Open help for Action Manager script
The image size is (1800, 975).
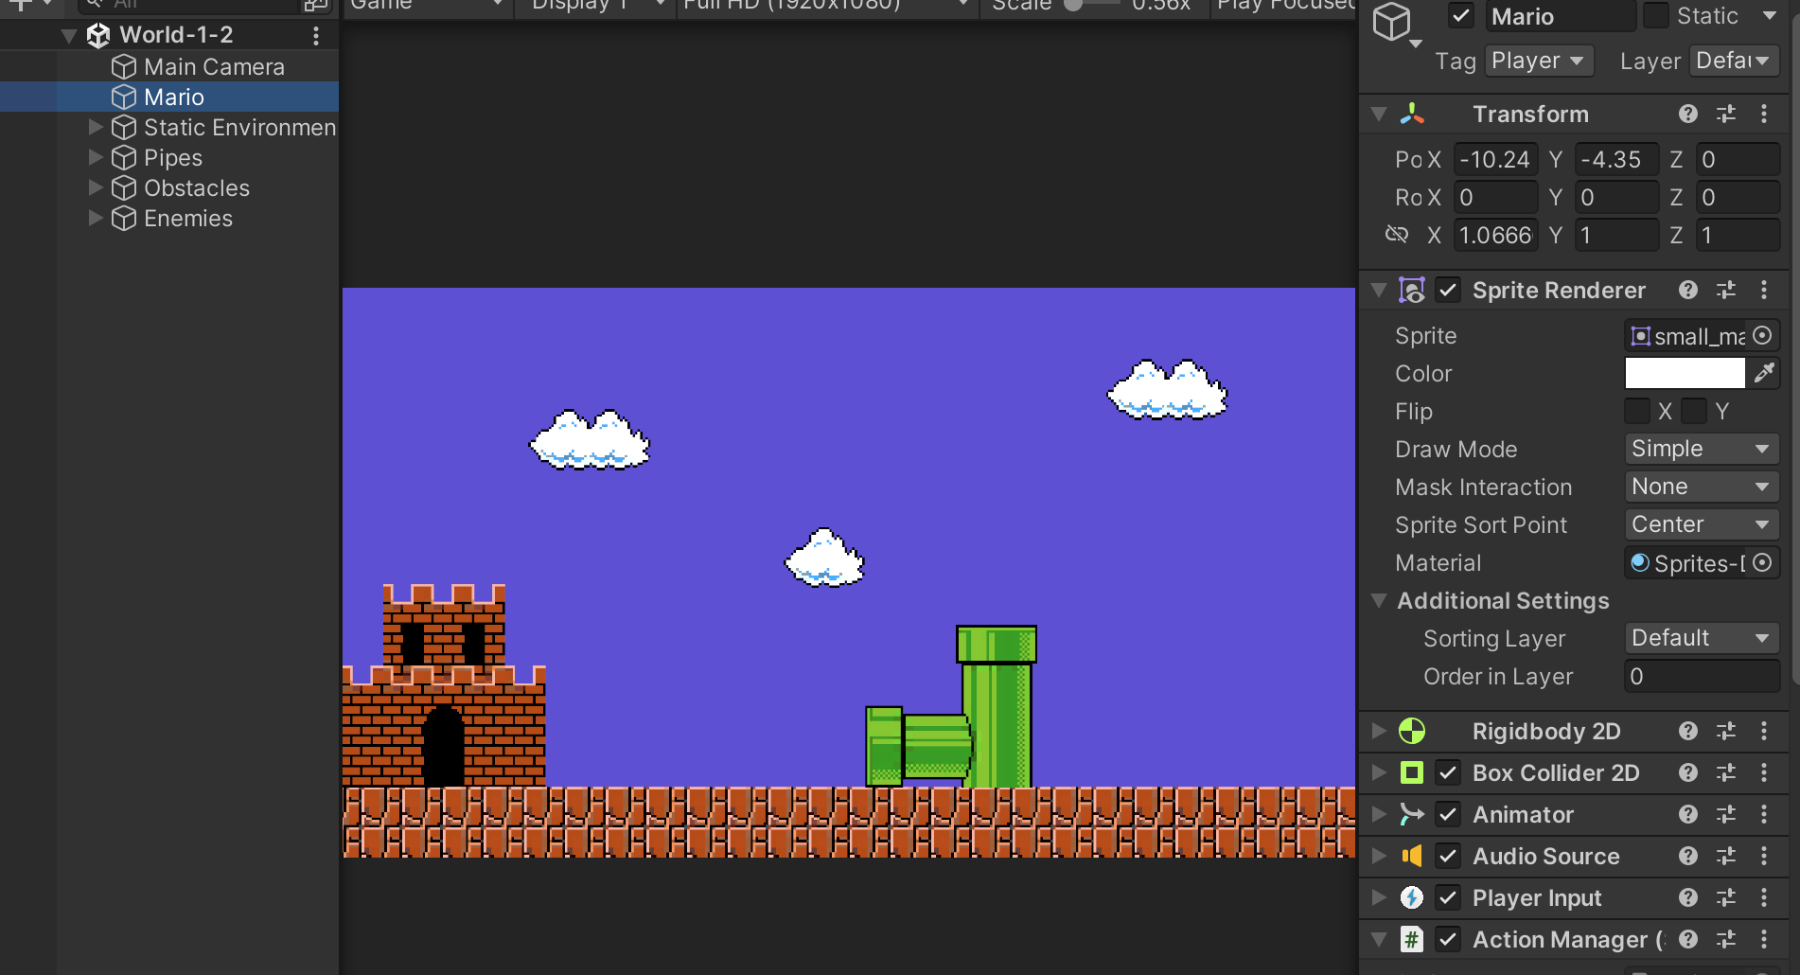(x=1687, y=939)
